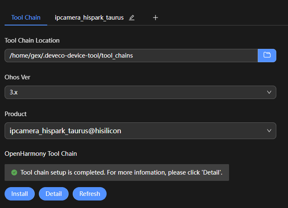288x208 pixels.
Task: Click the tool chain setup completed message
Action: [117, 172]
